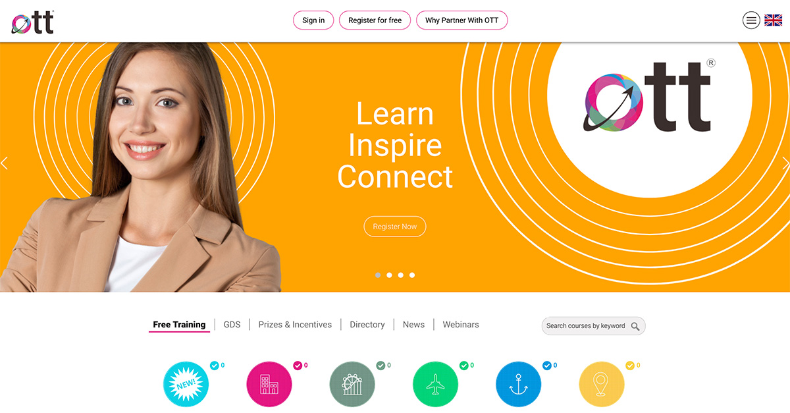Show the next banner slide arrow
The height and width of the screenshot is (413, 790).
(785, 163)
